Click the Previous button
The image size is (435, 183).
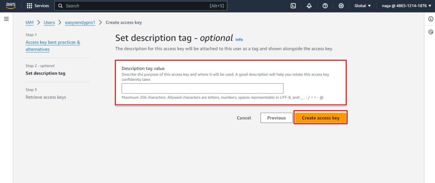pyautogui.click(x=276, y=118)
